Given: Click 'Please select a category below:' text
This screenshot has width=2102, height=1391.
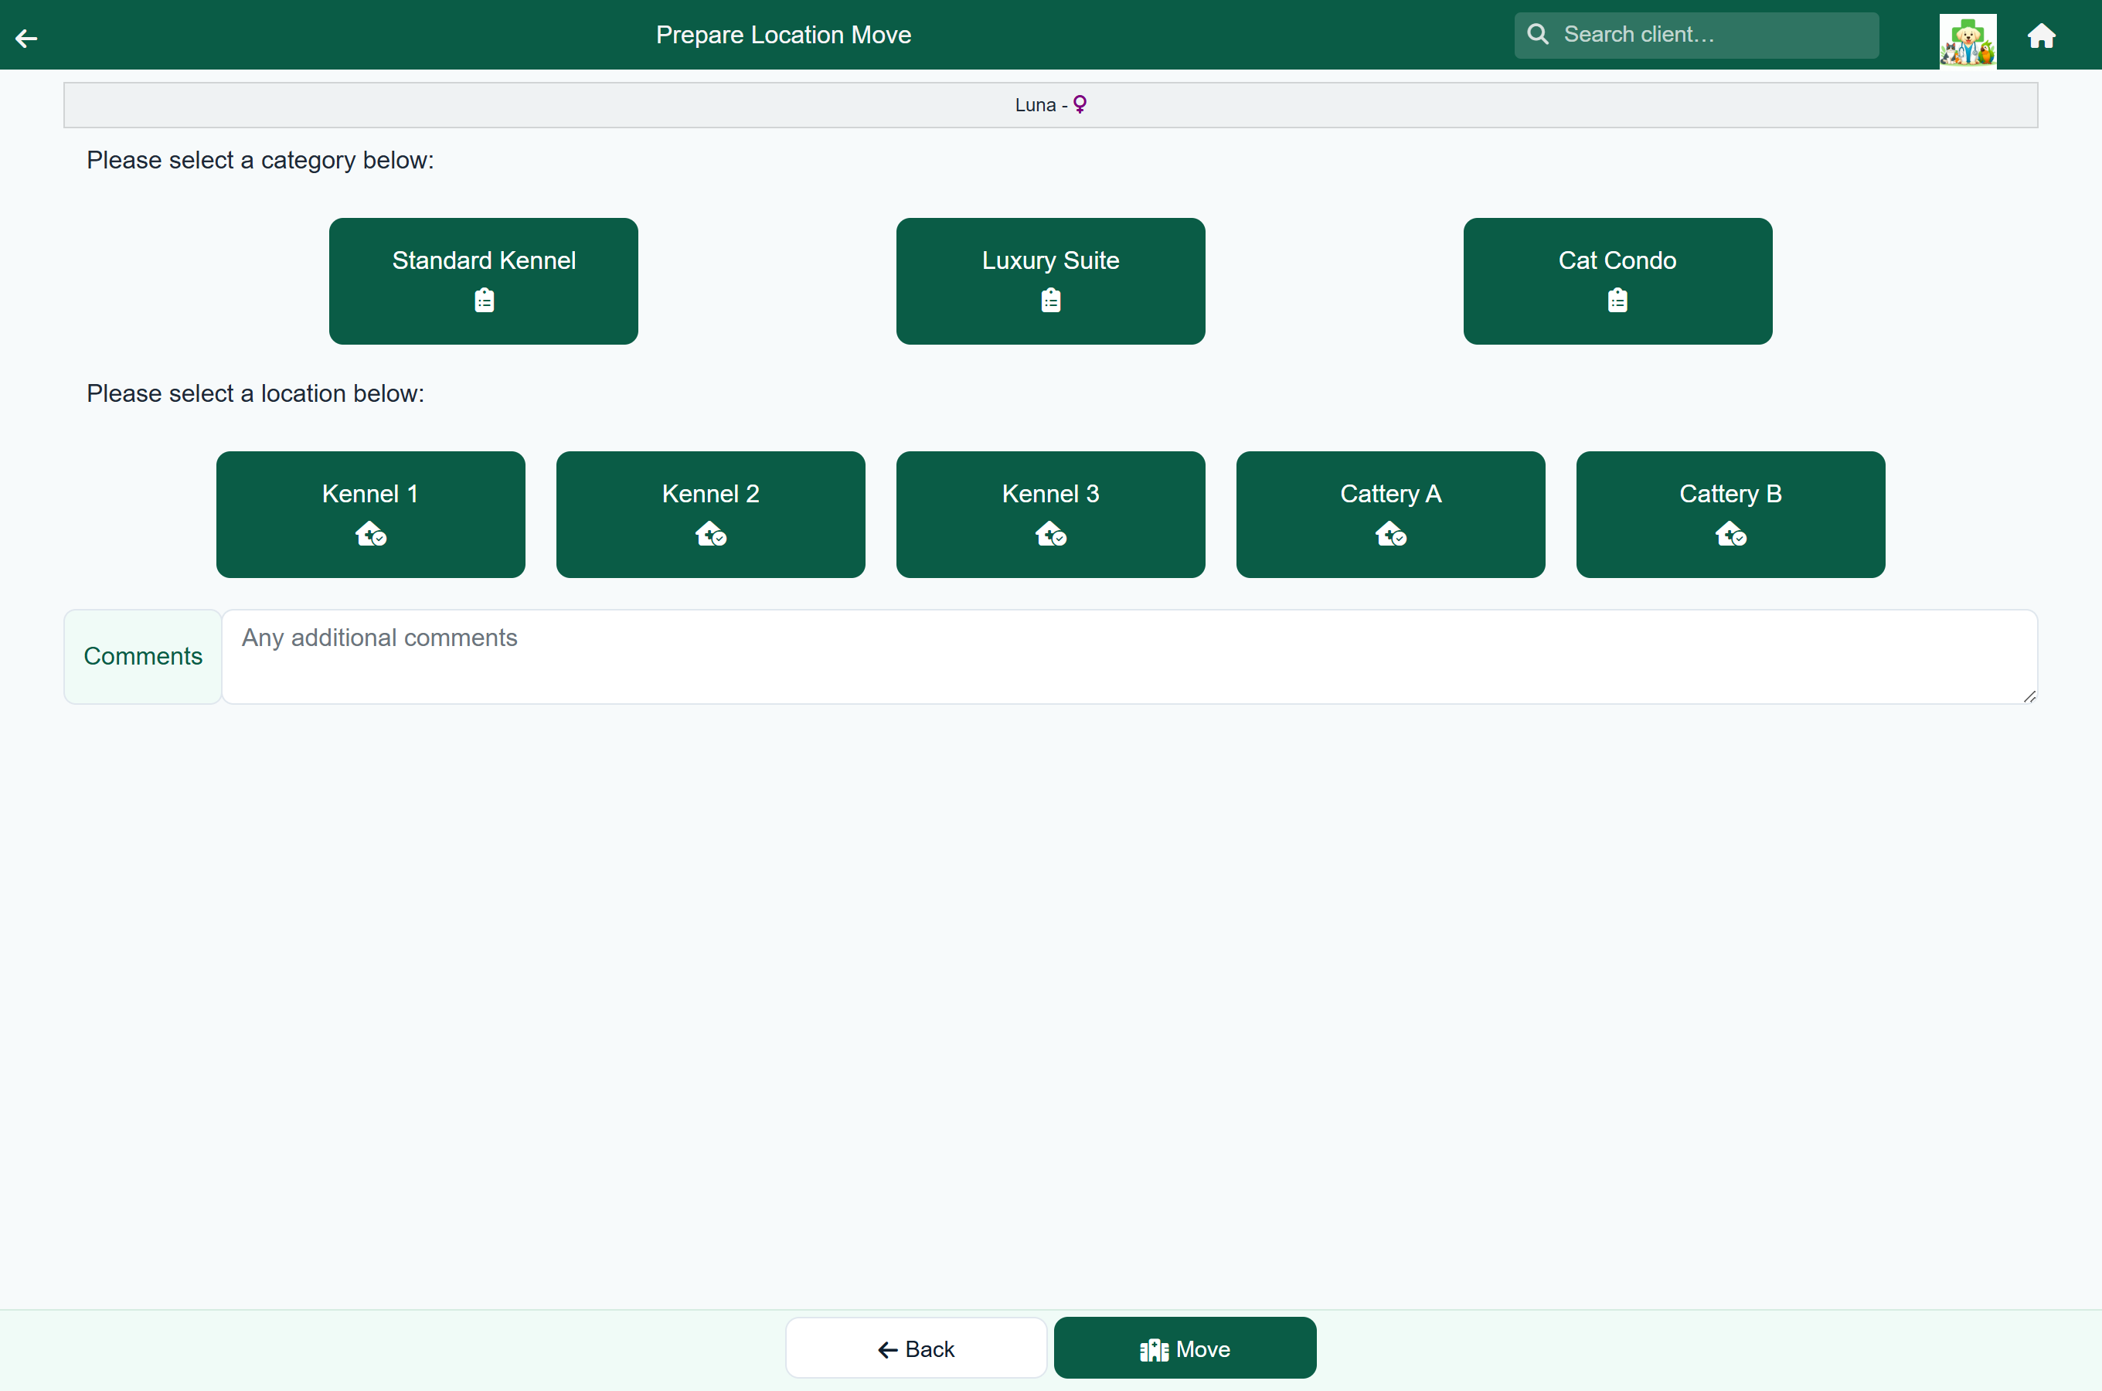Looking at the screenshot, I should (260, 161).
